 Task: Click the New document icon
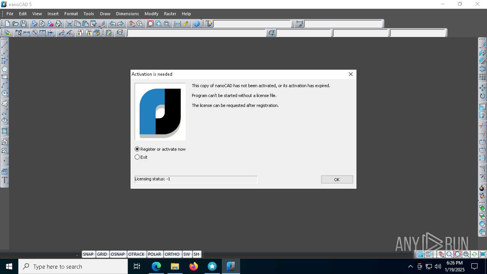[x=7, y=24]
